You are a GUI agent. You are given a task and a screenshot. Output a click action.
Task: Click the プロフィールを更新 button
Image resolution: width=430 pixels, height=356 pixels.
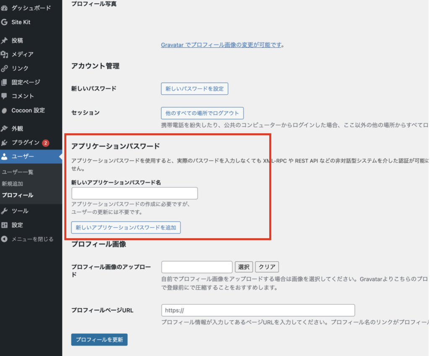99,340
